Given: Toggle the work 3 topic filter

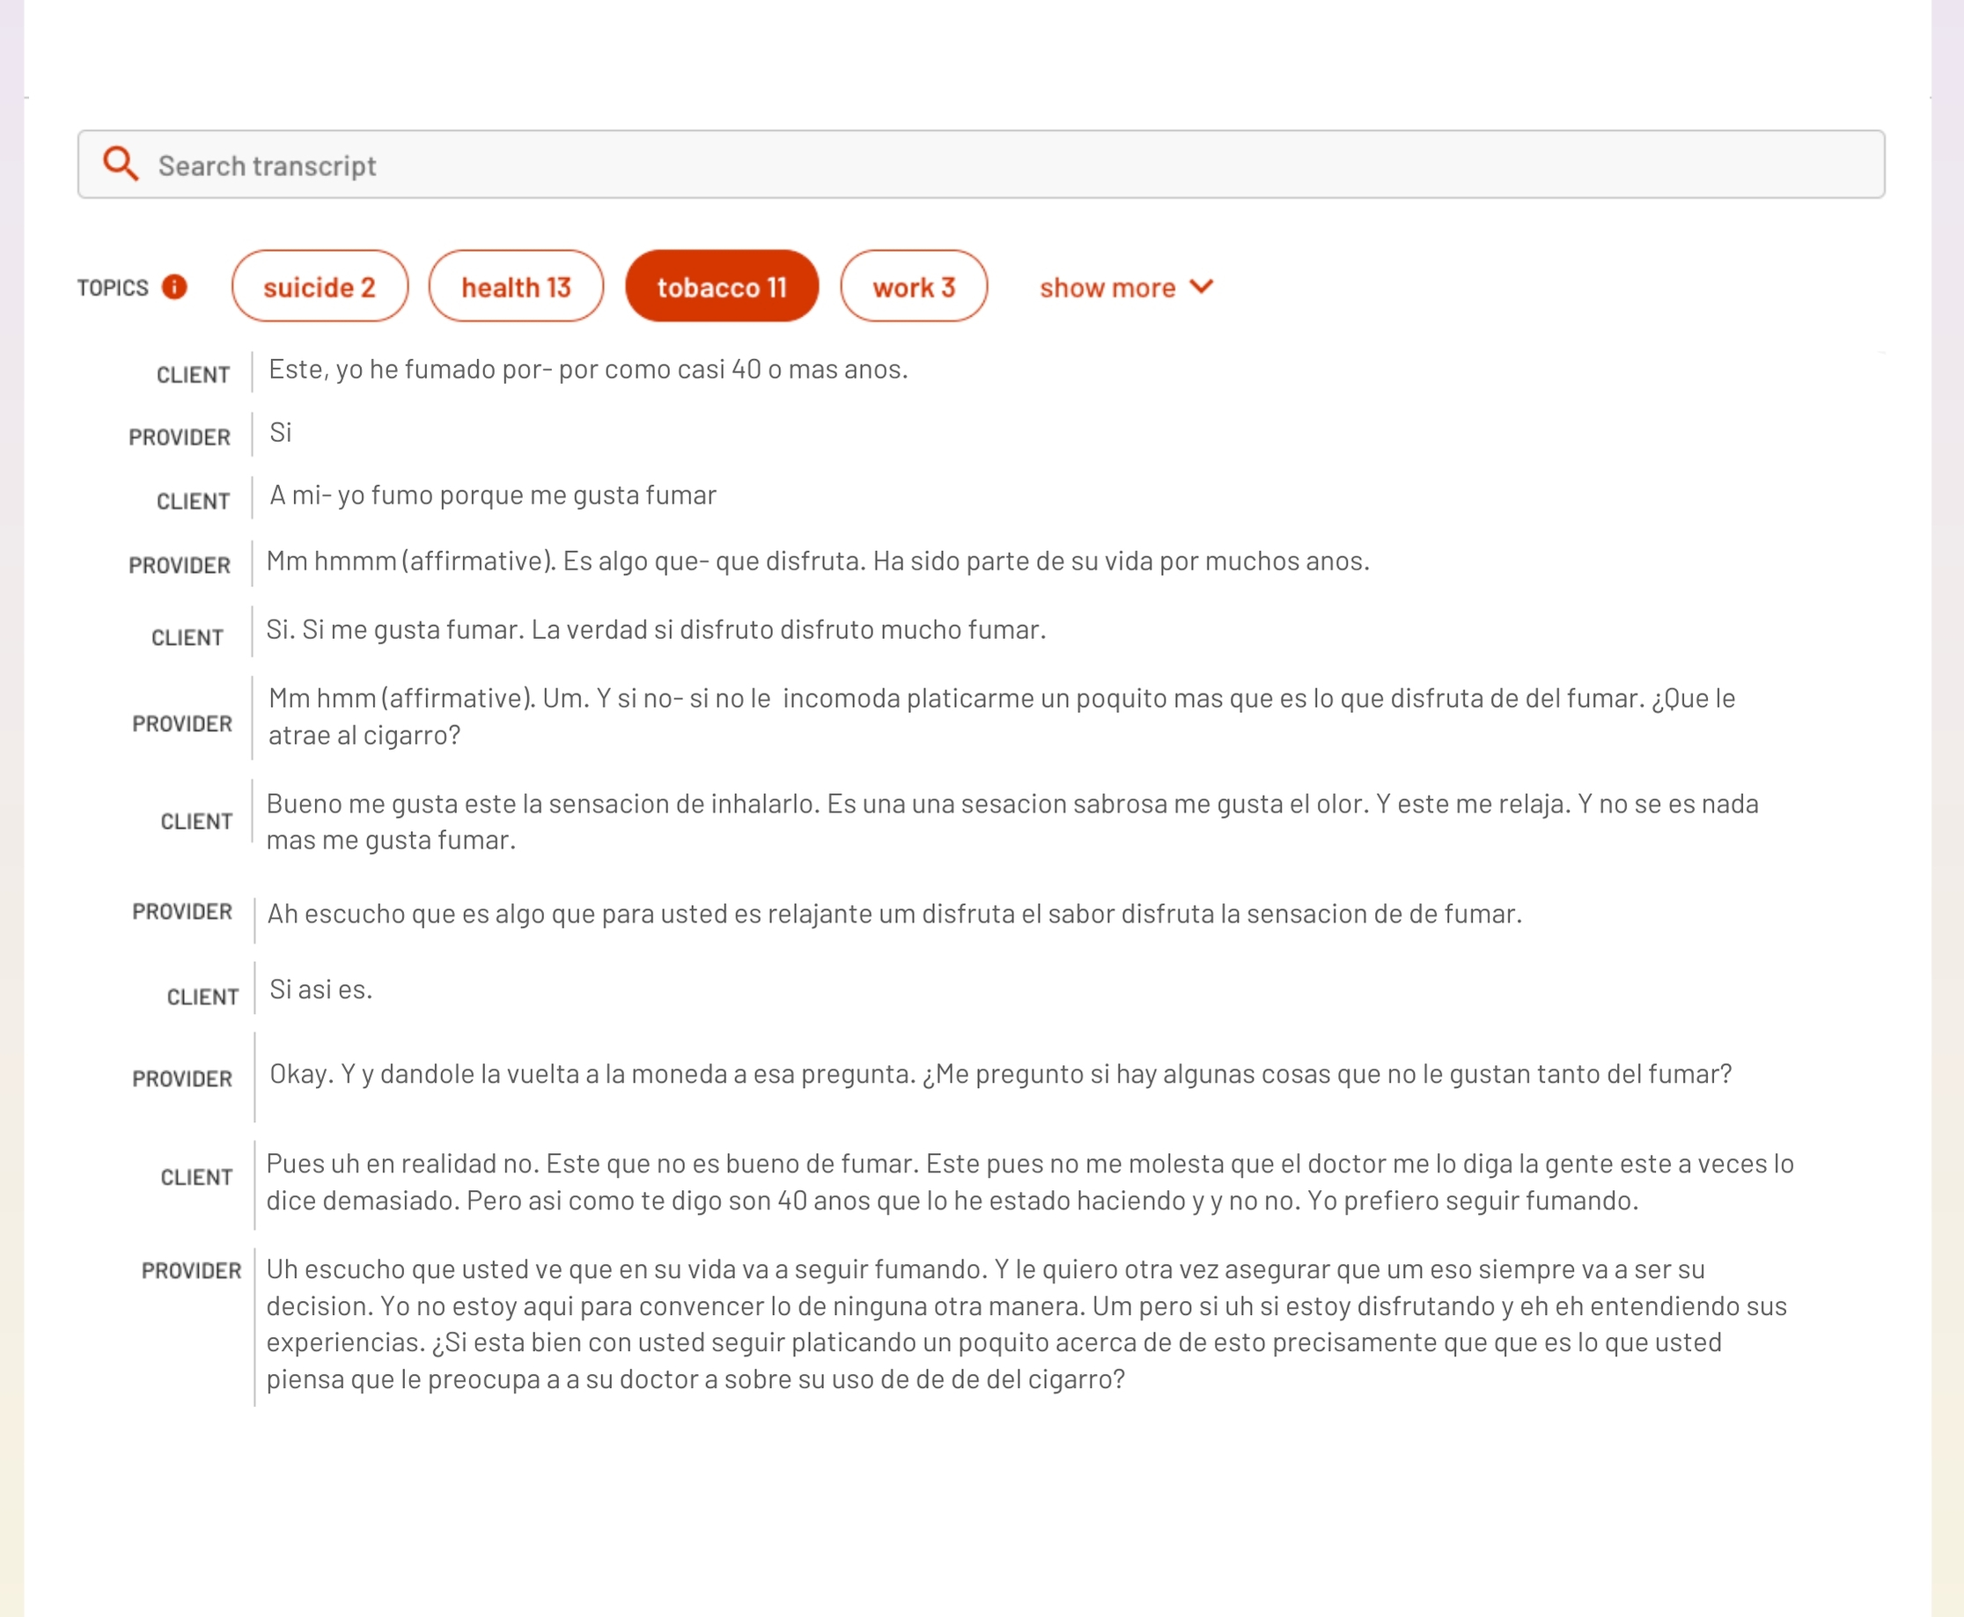Looking at the screenshot, I should [914, 286].
